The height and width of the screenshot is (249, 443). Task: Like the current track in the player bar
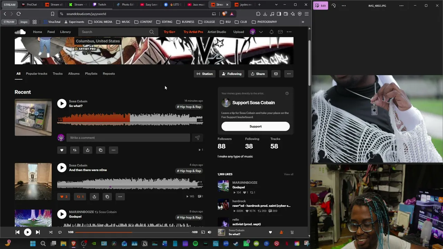270,232
